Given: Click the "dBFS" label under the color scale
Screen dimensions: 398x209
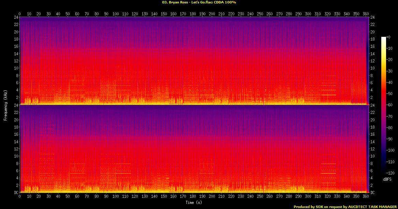Looking at the screenshot, I should (387, 179).
